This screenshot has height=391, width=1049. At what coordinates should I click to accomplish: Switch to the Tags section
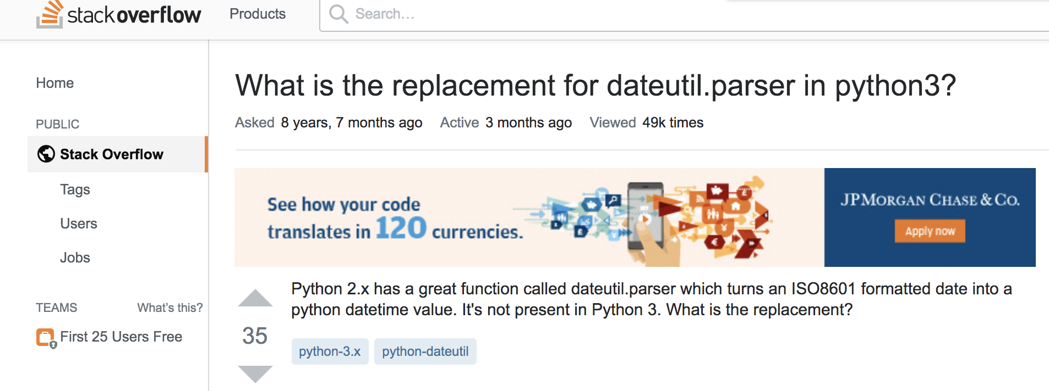click(x=75, y=189)
